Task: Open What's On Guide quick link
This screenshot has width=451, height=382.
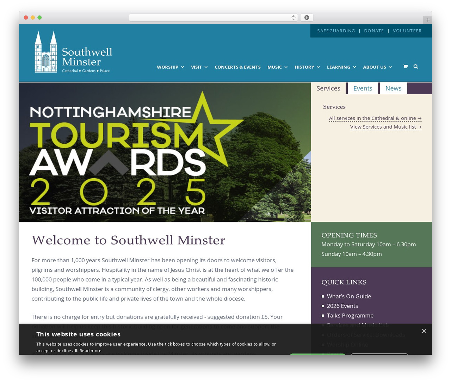Action: click(x=349, y=296)
